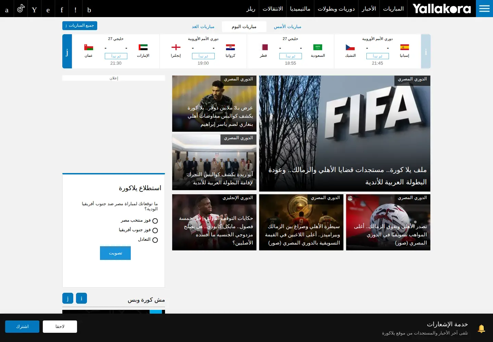This screenshot has height=342, width=493.
Task: Click the England flag icon
Action: tap(176, 47)
